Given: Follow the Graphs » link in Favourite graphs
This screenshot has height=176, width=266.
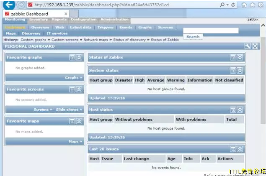Looking at the screenshot, I should point(73,78).
